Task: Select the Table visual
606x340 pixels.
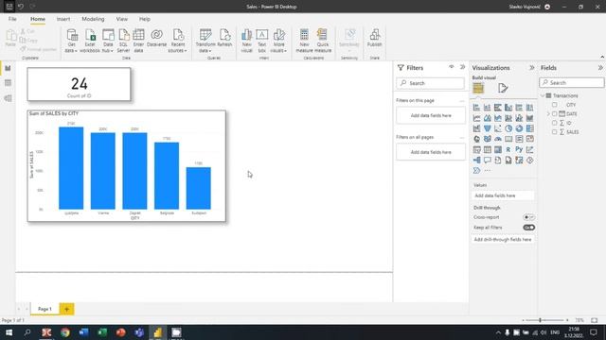Action: point(488,149)
